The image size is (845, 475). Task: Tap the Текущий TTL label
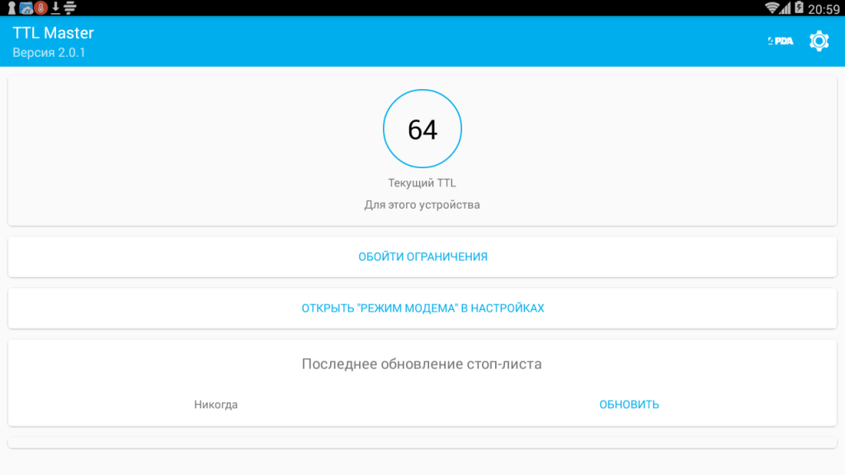[422, 183]
